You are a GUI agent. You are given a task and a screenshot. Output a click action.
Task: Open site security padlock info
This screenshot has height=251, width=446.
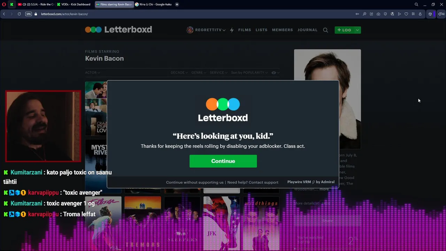click(x=36, y=14)
